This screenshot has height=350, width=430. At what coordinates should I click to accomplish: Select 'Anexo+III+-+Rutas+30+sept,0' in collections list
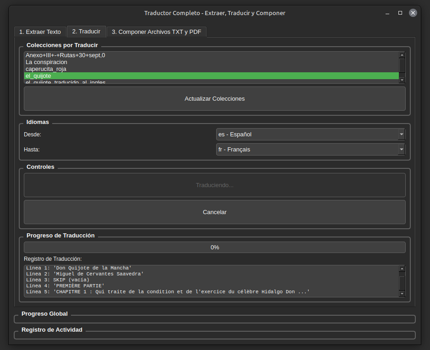pyautogui.click(x=65, y=55)
